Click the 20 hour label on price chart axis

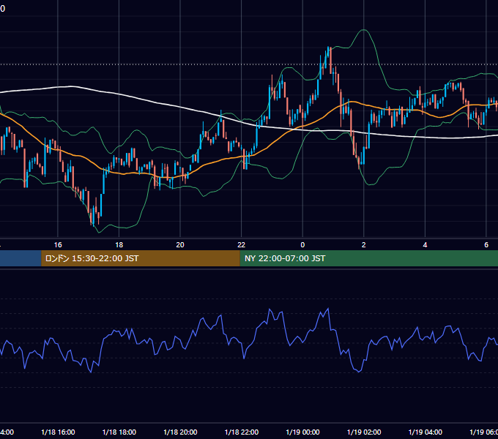click(180, 245)
